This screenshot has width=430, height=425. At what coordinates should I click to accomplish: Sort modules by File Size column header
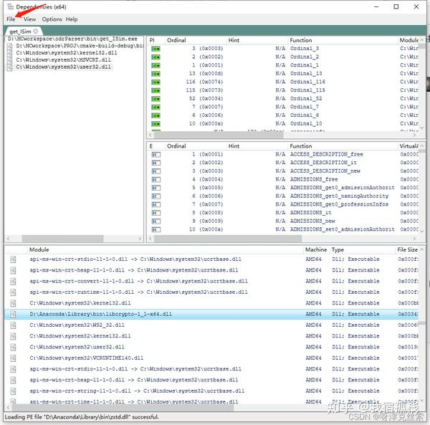pyautogui.click(x=408, y=249)
